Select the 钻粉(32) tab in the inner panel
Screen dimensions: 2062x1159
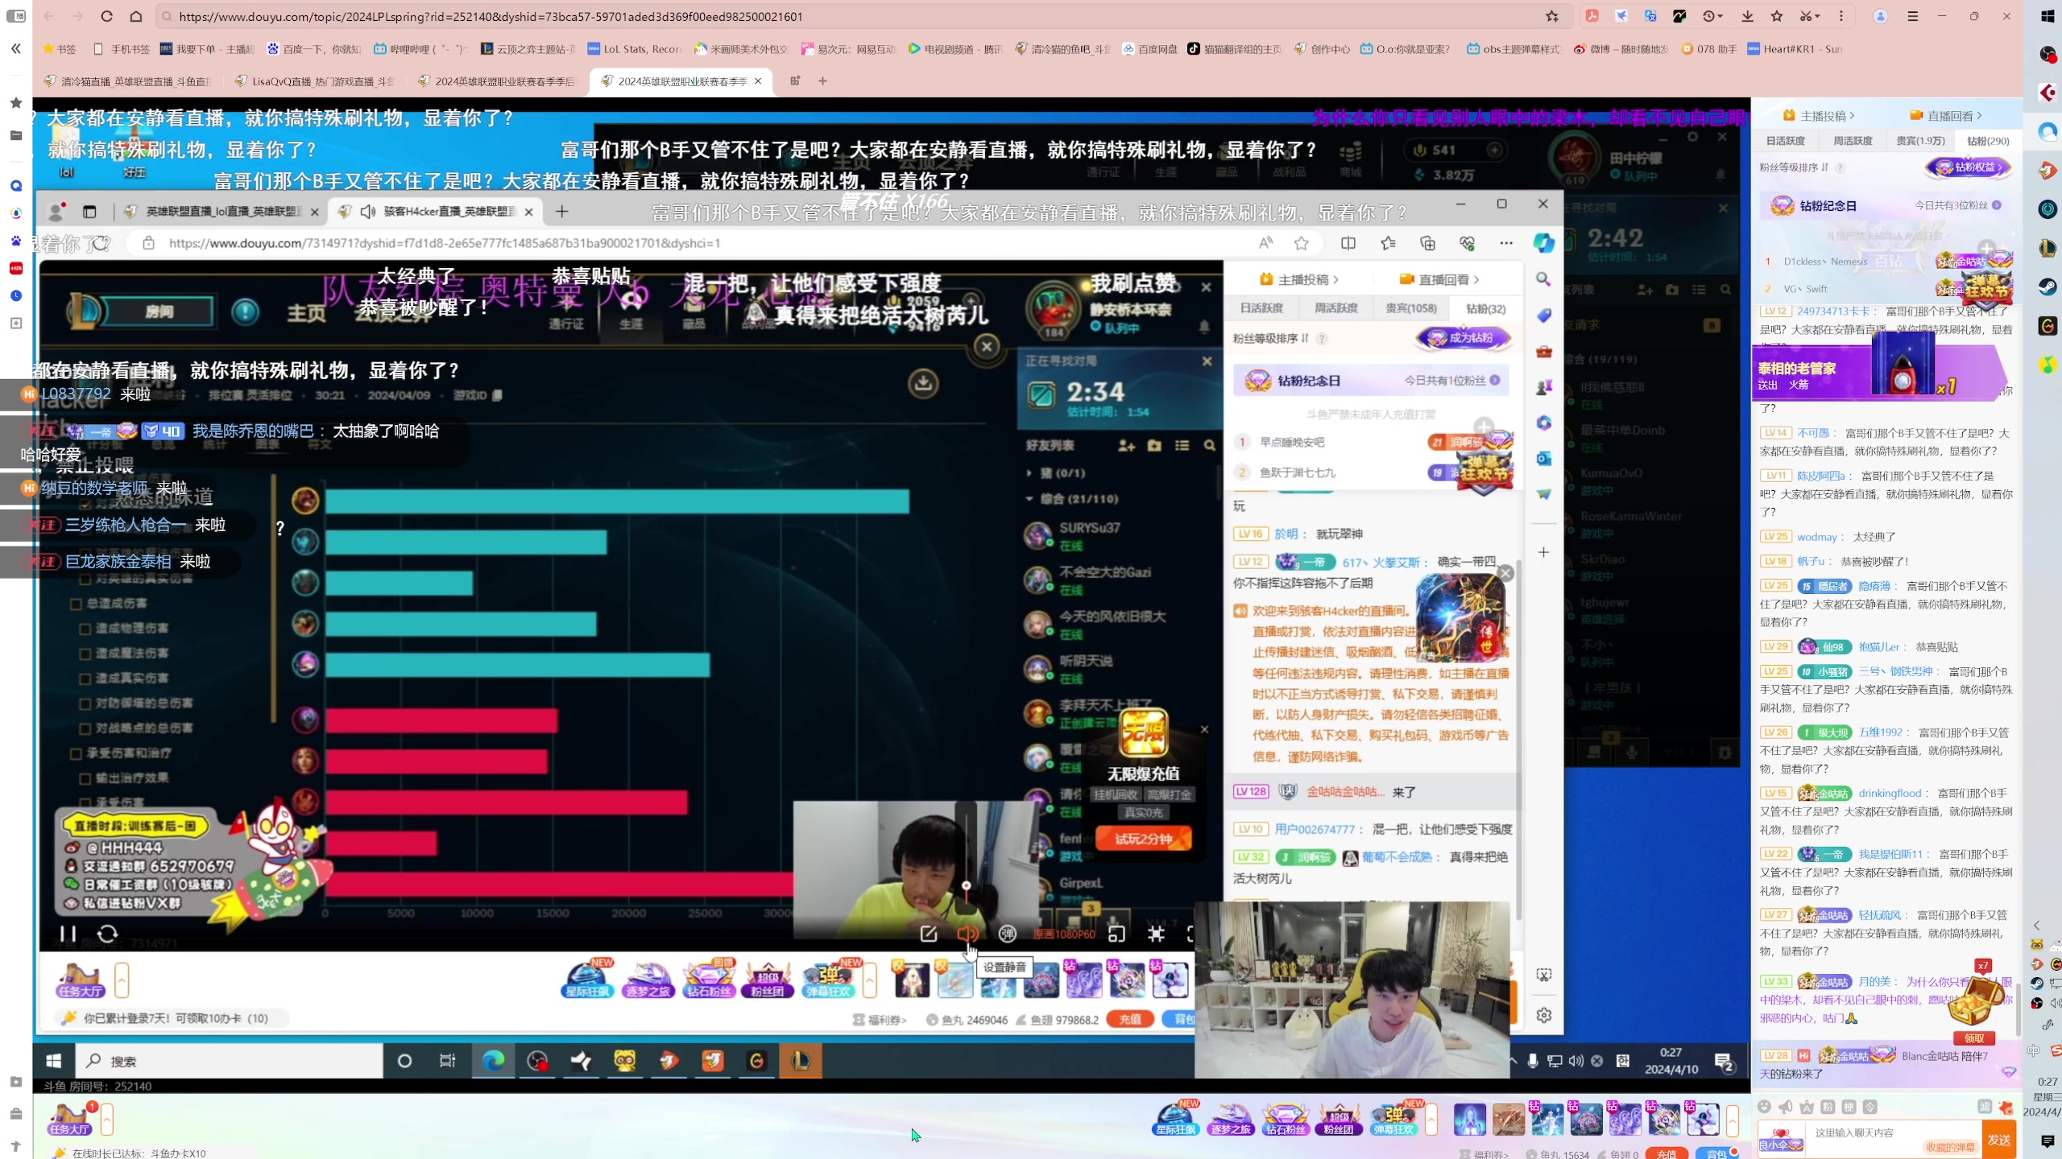point(1485,308)
